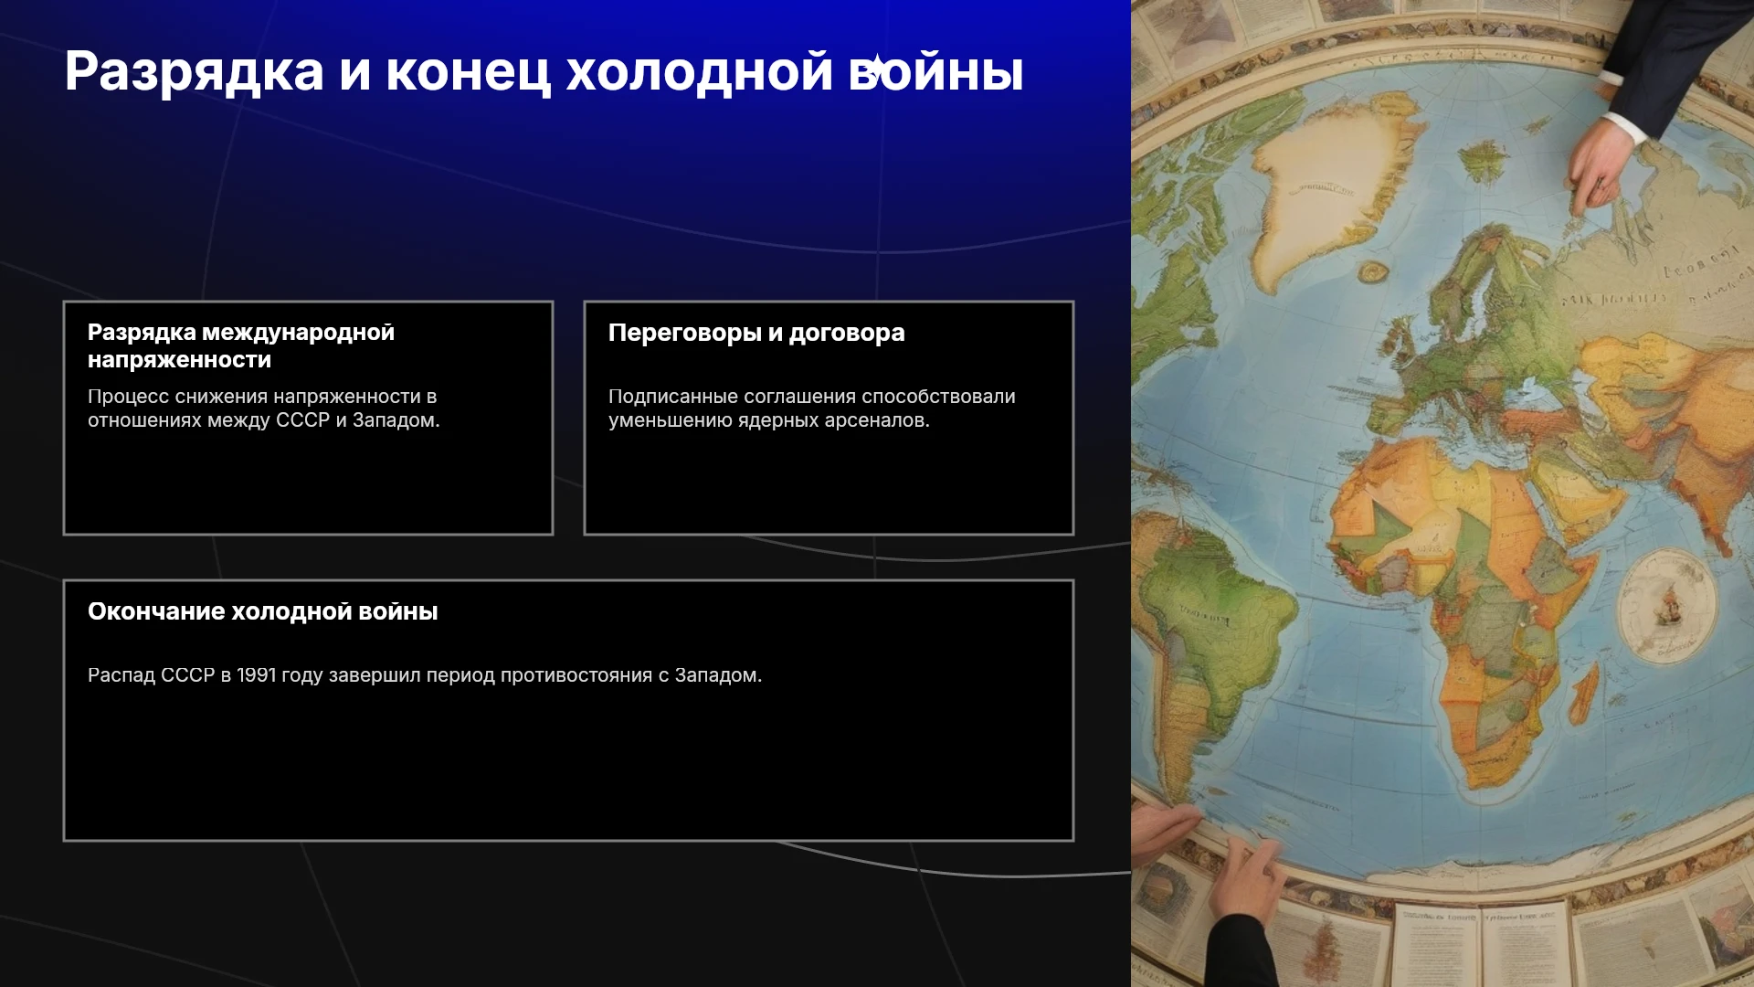Click empty area inside the bottom wide card

pos(568,768)
